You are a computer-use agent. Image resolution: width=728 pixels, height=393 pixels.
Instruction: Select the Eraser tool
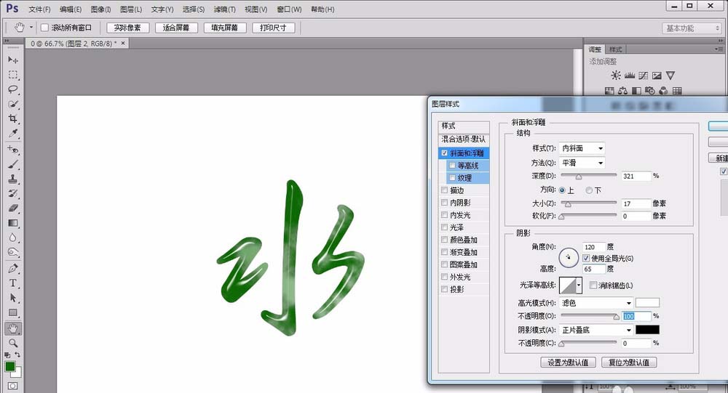[x=13, y=208]
